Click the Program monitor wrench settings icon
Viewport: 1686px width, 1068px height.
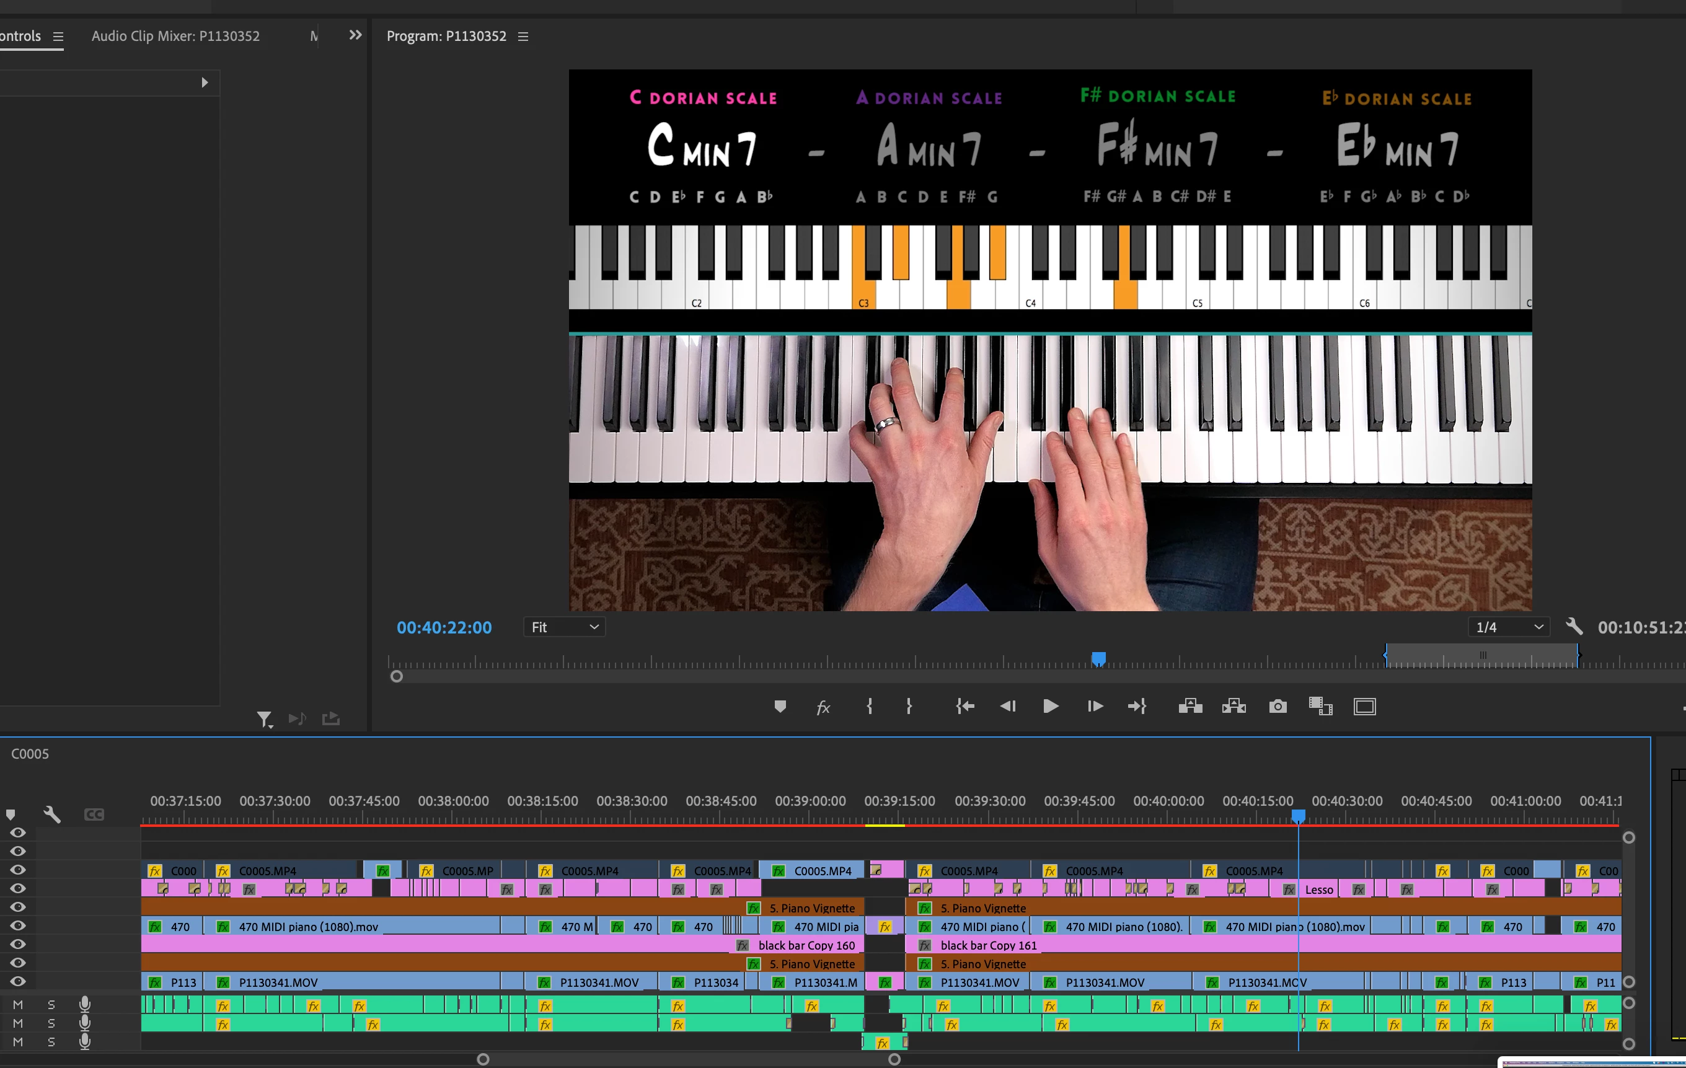(x=1573, y=626)
